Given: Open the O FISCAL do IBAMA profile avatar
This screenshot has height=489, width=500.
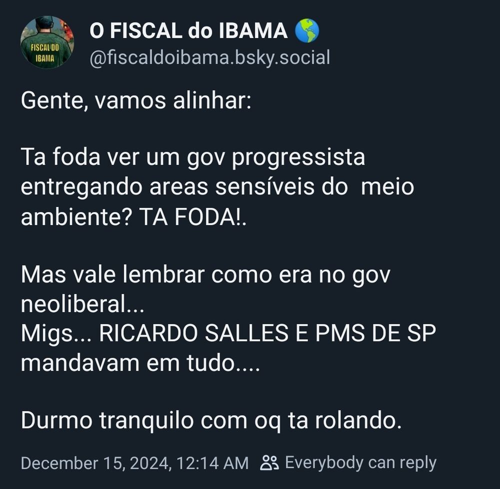Looking at the screenshot, I should [47, 42].
